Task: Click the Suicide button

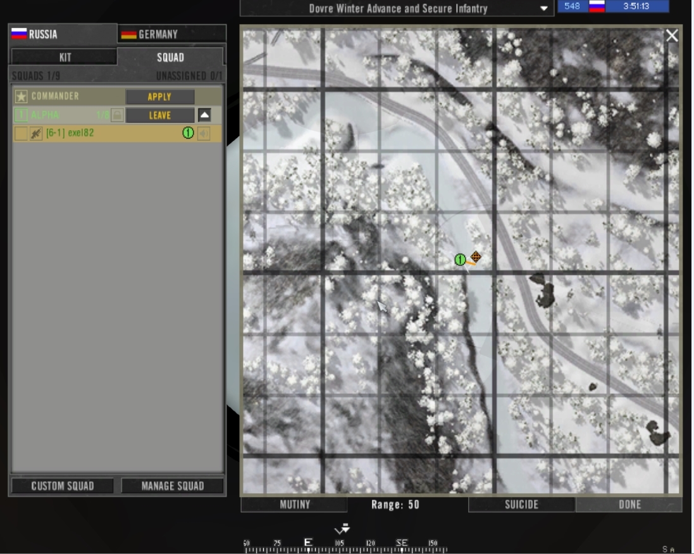Action: coord(522,505)
